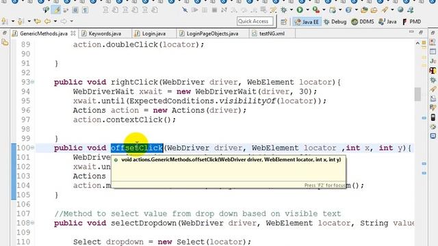The image size is (438, 246).
Task: Switch to the Java perspective
Action: tap(387, 22)
